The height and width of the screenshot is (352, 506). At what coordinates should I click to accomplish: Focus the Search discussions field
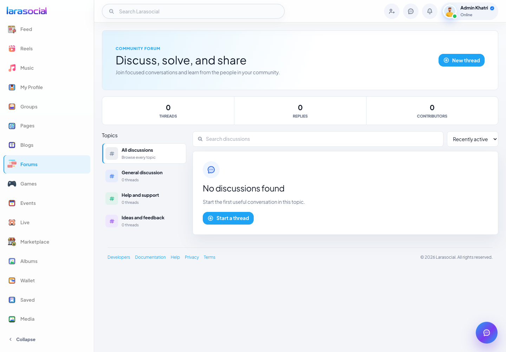tap(318, 139)
